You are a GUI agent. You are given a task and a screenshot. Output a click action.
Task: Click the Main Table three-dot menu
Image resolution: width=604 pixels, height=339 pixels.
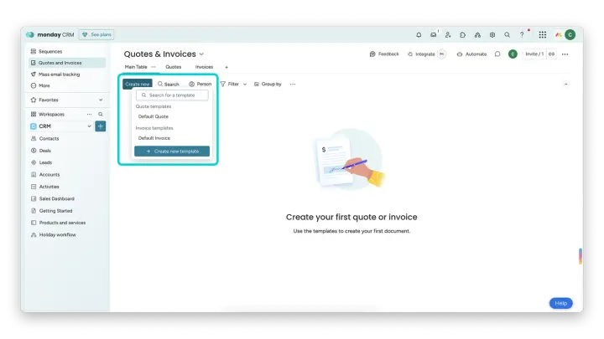click(154, 67)
